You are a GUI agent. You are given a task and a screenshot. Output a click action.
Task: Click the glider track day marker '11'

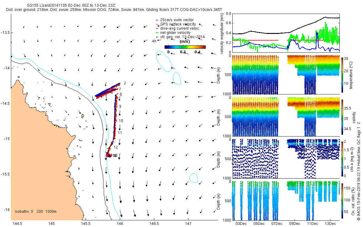[120, 133]
